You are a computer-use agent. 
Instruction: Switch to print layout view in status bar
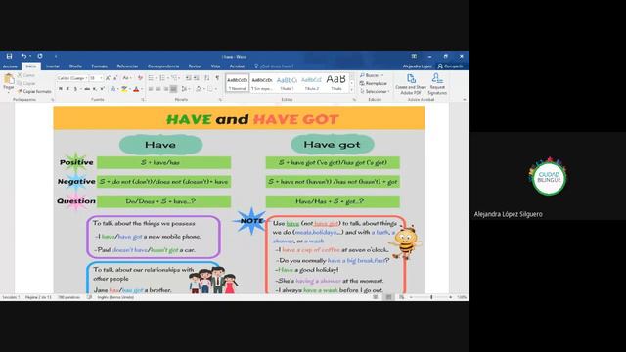coord(388,297)
